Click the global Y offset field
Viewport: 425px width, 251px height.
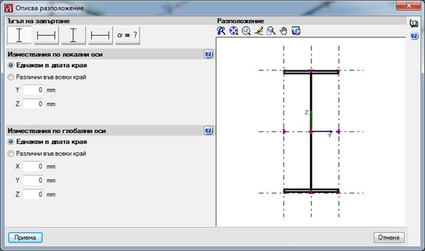(x=33, y=181)
